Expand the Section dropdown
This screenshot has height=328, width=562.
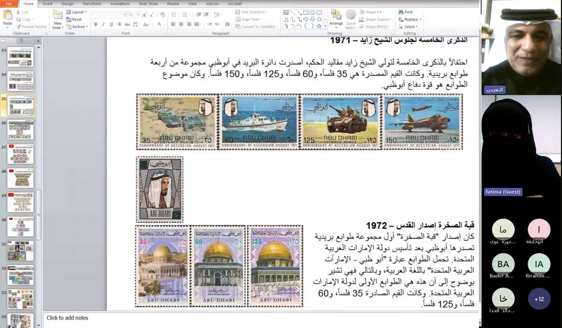pyautogui.click(x=79, y=26)
